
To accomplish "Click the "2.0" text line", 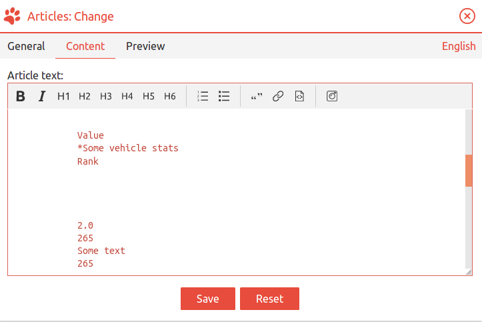I will (85, 225).
